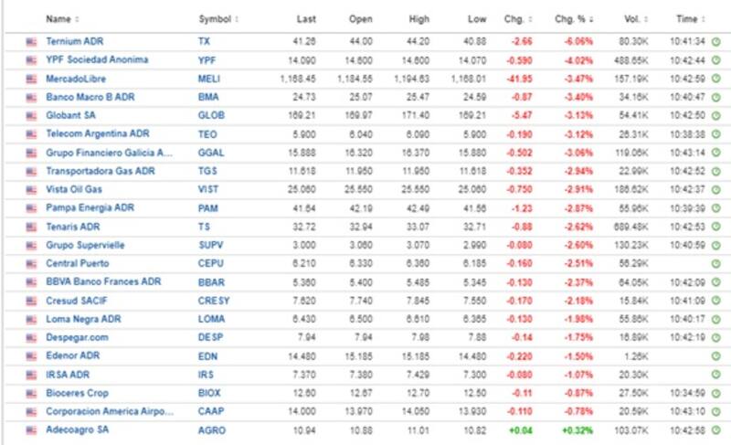Viewport: 731px width, 445px height.
Task: Click the Chg. column header
Action: coord(514,18)
